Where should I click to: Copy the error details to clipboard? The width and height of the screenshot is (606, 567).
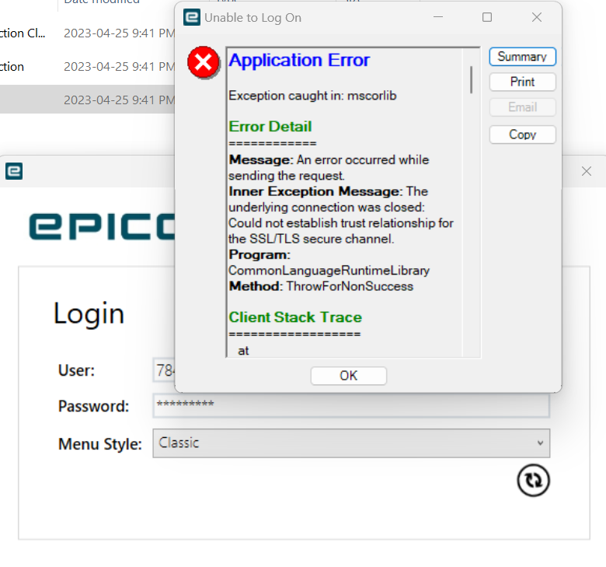point(522,135)
